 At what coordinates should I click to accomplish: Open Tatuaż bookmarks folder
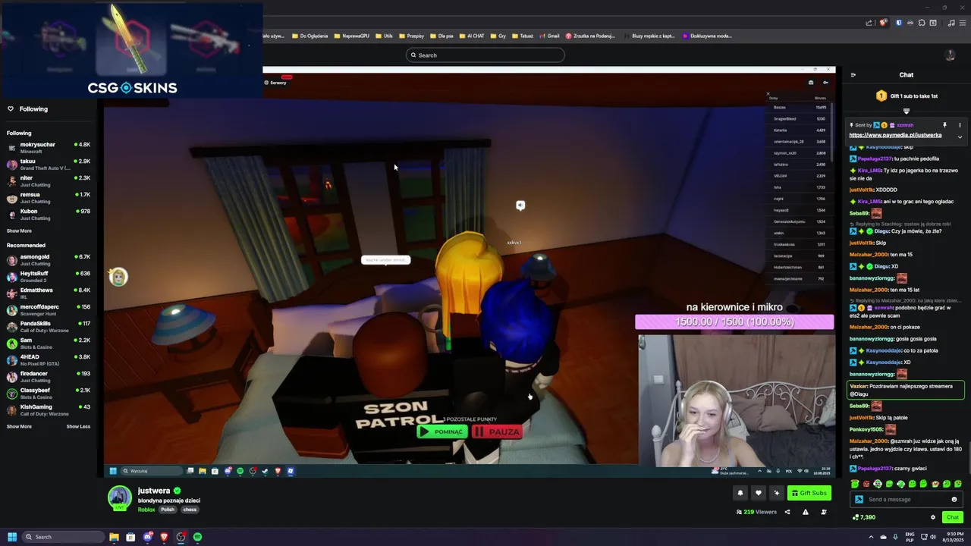523,36
